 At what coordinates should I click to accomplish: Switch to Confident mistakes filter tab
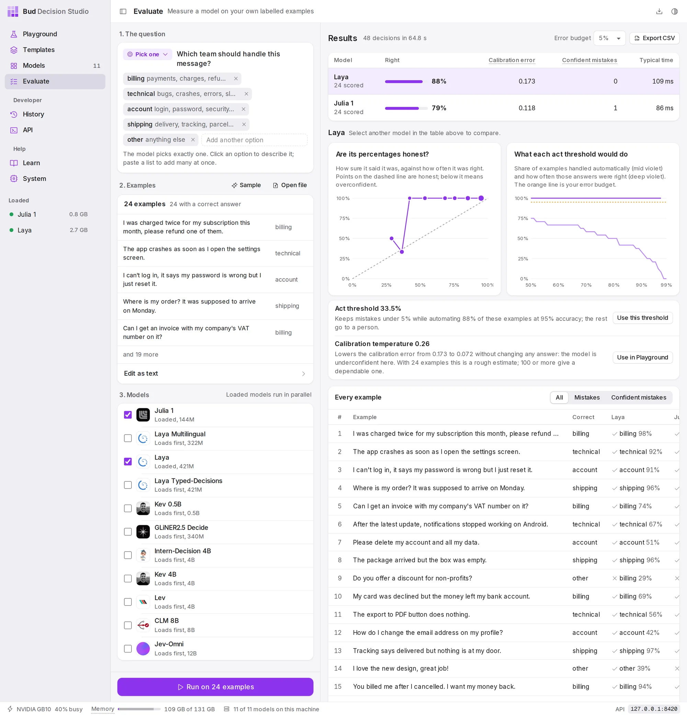click(x=639, y=397)
